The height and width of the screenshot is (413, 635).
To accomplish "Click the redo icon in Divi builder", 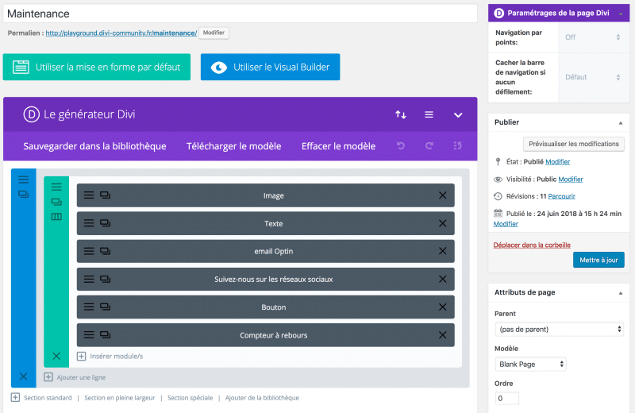I will 429,146.
